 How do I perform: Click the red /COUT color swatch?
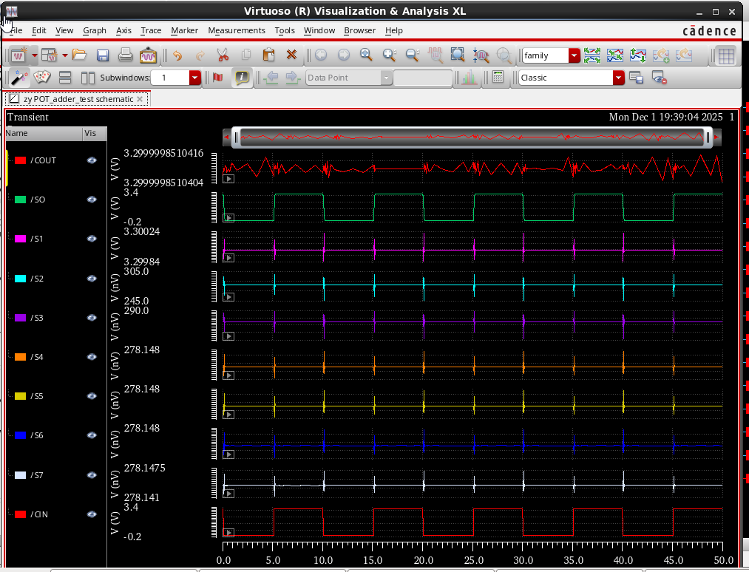coord(21,160)
